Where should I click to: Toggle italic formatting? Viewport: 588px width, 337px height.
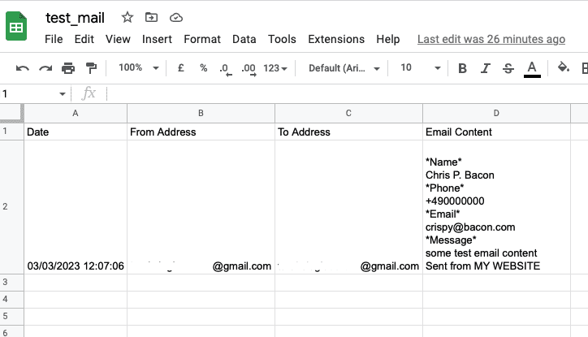pyautogui.click(x=486, y=68)
